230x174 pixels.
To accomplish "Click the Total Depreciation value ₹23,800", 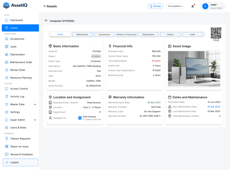I will click(x=156, y=61).
